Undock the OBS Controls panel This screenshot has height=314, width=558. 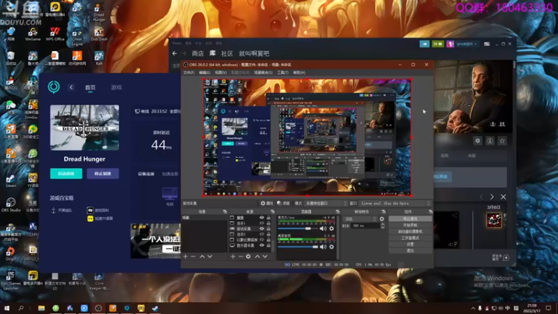pyautogui.click(x=430, y=211)
